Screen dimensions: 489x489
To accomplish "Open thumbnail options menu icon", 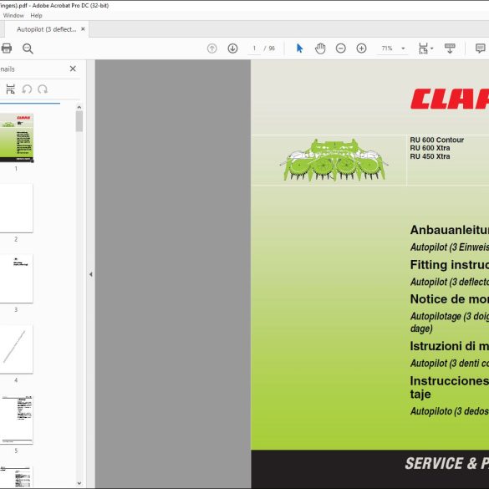I will (10, 89).
